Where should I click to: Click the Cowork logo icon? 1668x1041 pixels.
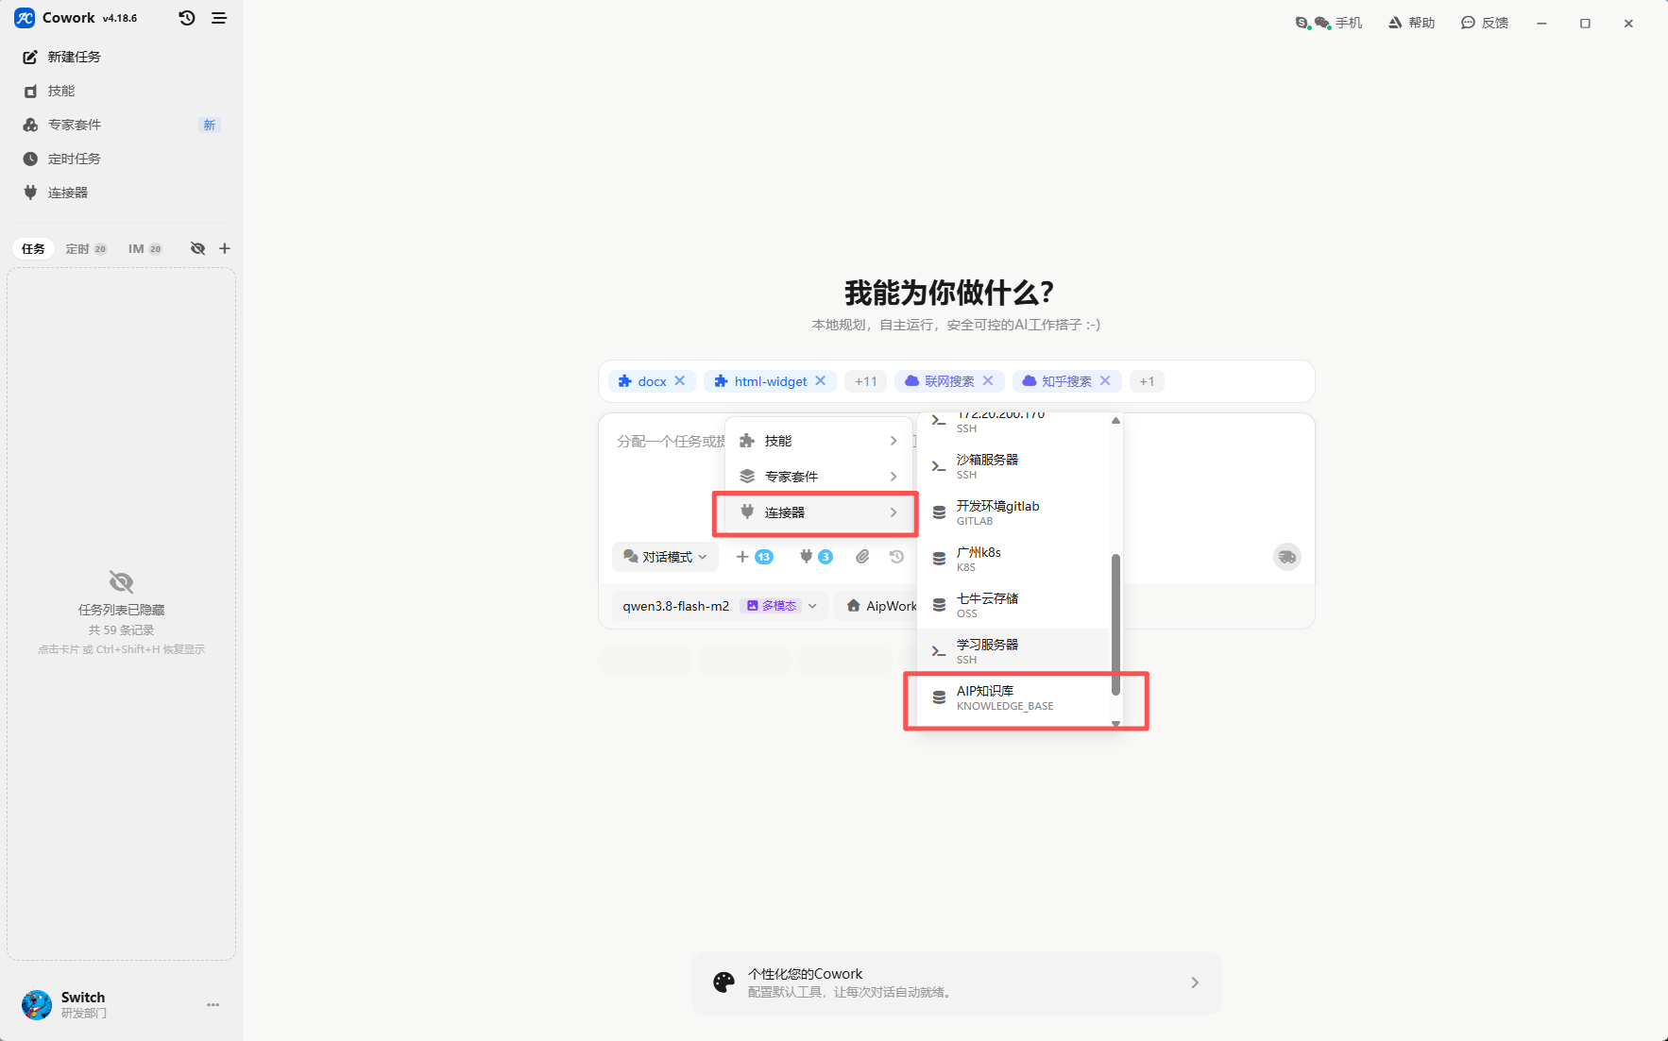[x=25, y=18]
